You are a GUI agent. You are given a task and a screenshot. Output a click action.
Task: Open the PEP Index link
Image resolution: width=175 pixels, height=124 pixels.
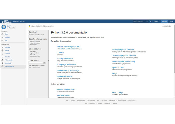click(x=32, y=51)
